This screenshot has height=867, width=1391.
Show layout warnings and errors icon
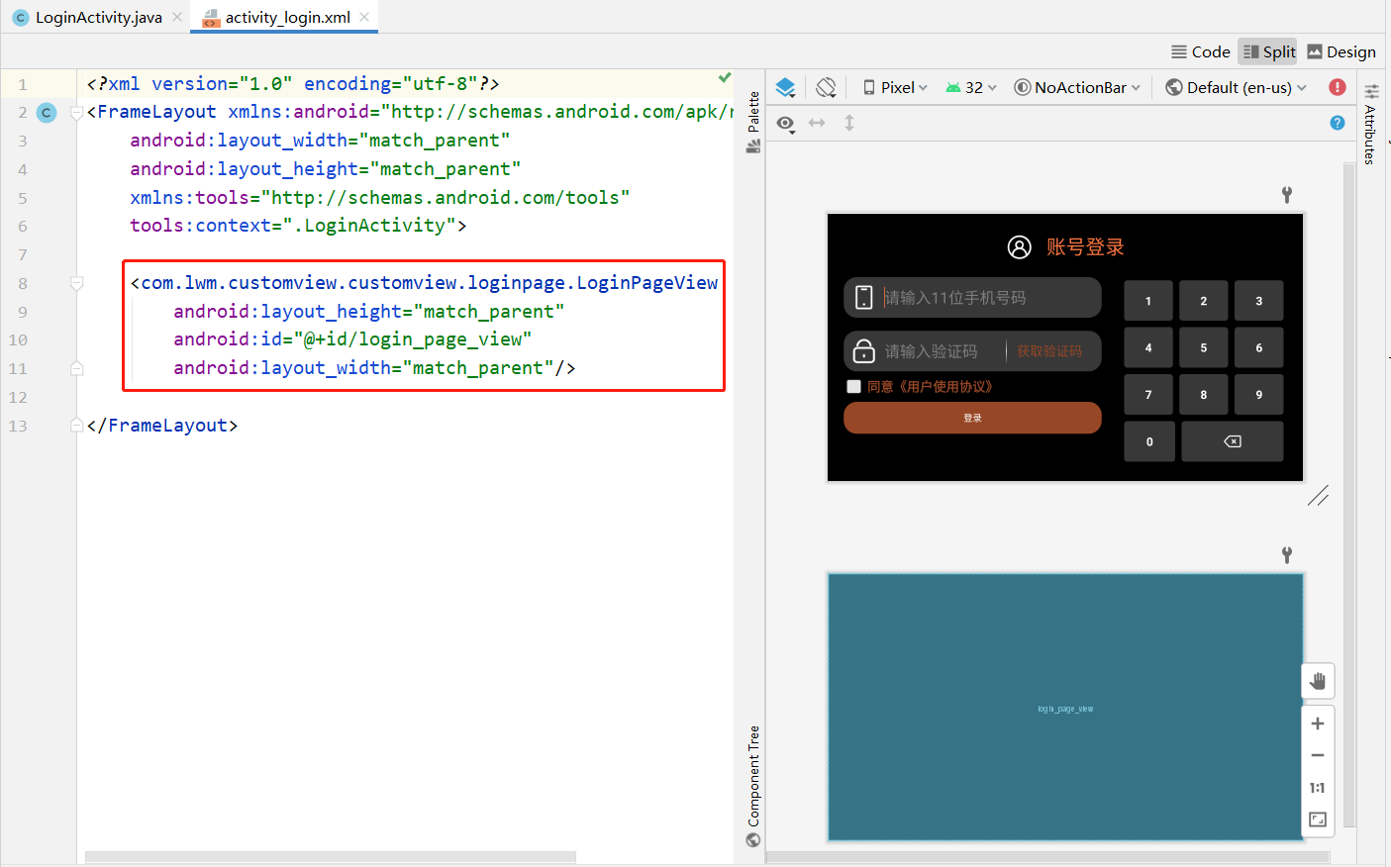tap(1338, 87)
